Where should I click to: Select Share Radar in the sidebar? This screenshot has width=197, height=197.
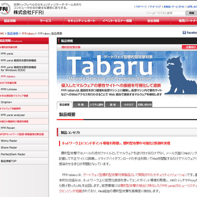pos(24,147)
